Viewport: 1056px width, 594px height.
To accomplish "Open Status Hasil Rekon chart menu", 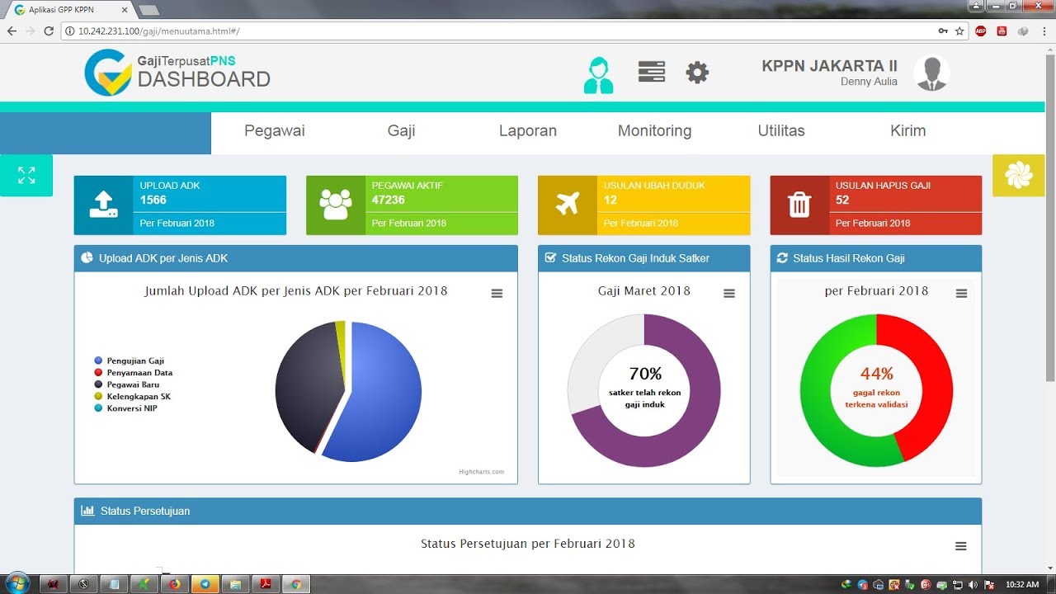I will pyautogui.click(x=961, y=294).
